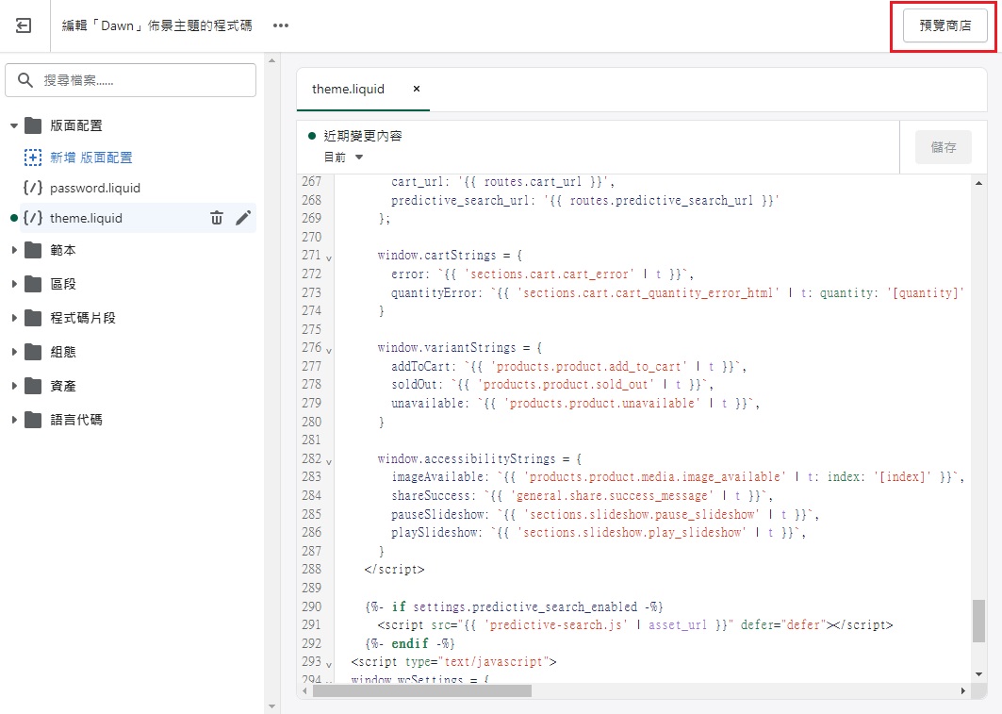Click the 資產 folder icon
Screen dimensions: 1002x714
point(33,386)
